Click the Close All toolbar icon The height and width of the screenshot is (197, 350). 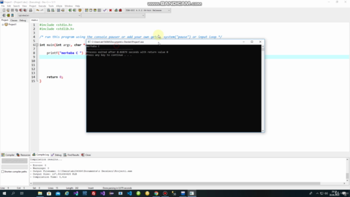click(25, 10)
